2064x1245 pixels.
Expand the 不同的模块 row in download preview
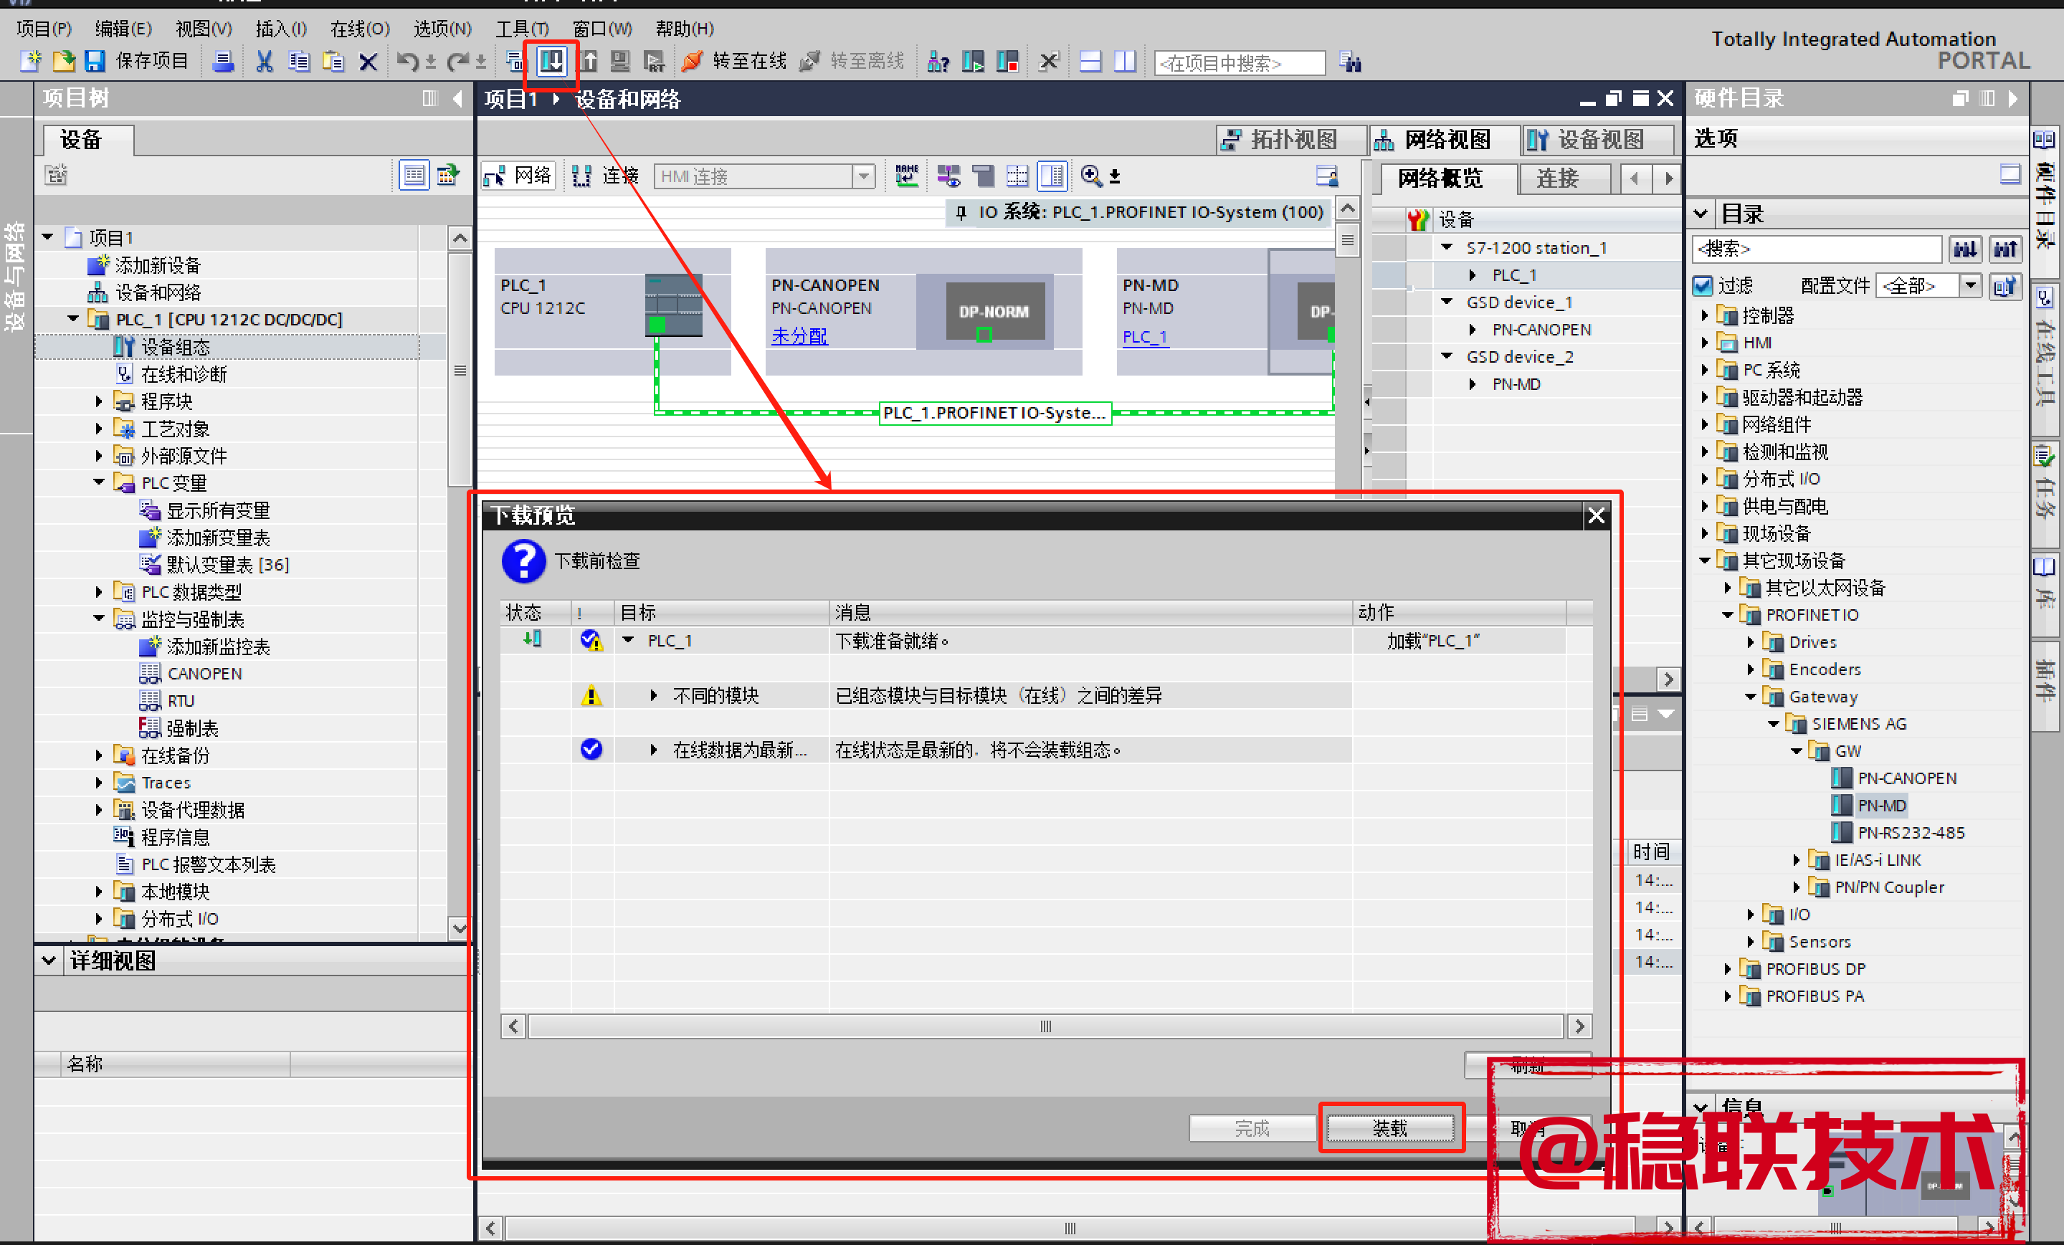[x=655, y=696]
